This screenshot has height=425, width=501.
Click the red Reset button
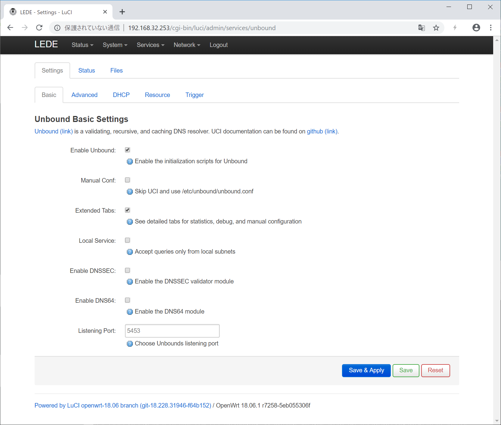pos(435,370)
